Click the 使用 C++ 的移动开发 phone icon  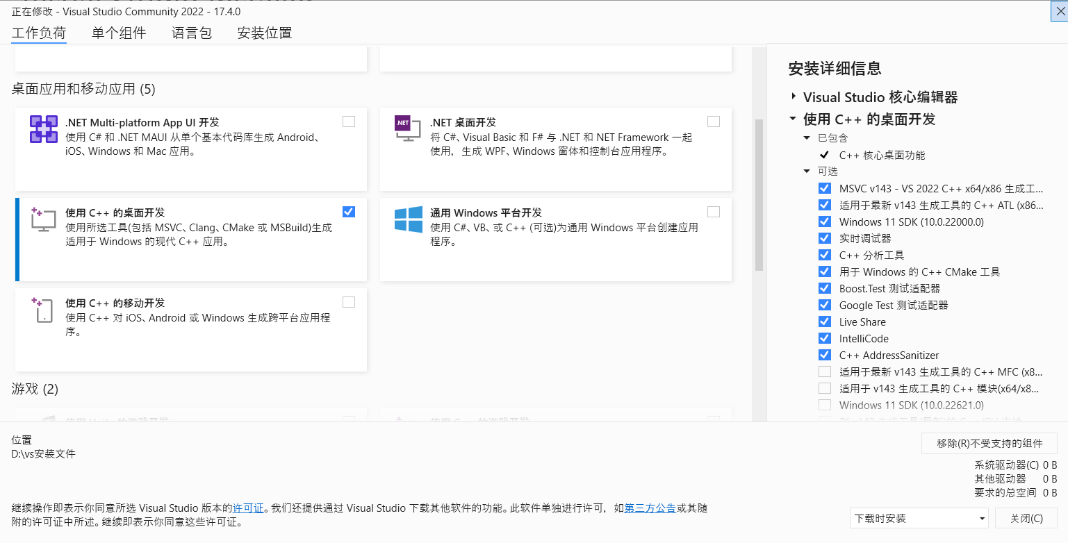44,310
